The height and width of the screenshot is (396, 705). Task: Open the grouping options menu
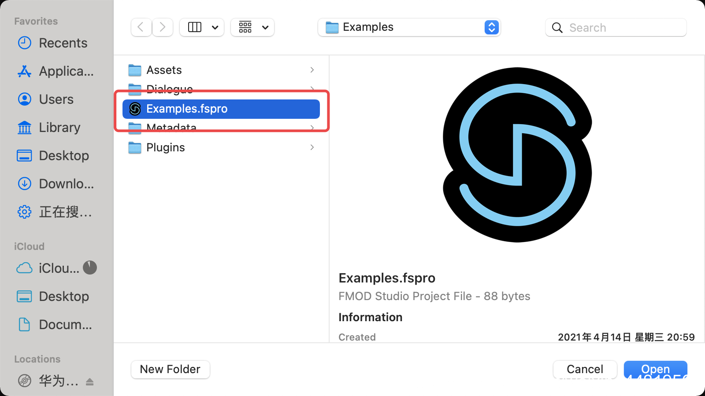coord(252,27)
